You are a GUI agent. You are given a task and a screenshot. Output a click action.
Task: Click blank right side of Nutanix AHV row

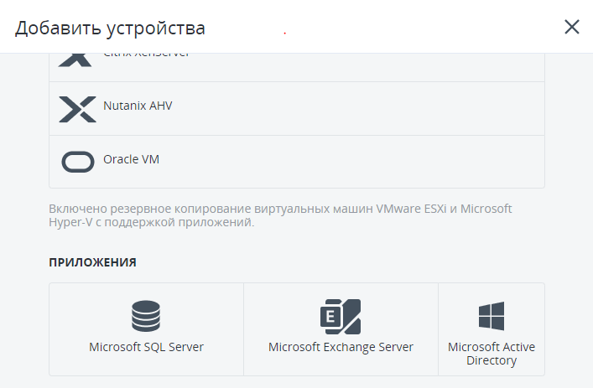[377, 109]
